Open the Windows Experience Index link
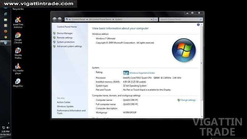 pos(142,73)
